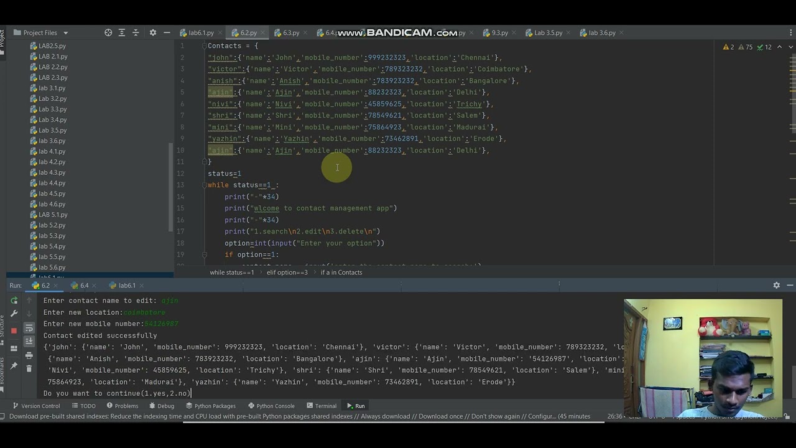Toggle soft-wrap in Run console
The height and width of the screenshot is (448, 796).
pos(29,328)
